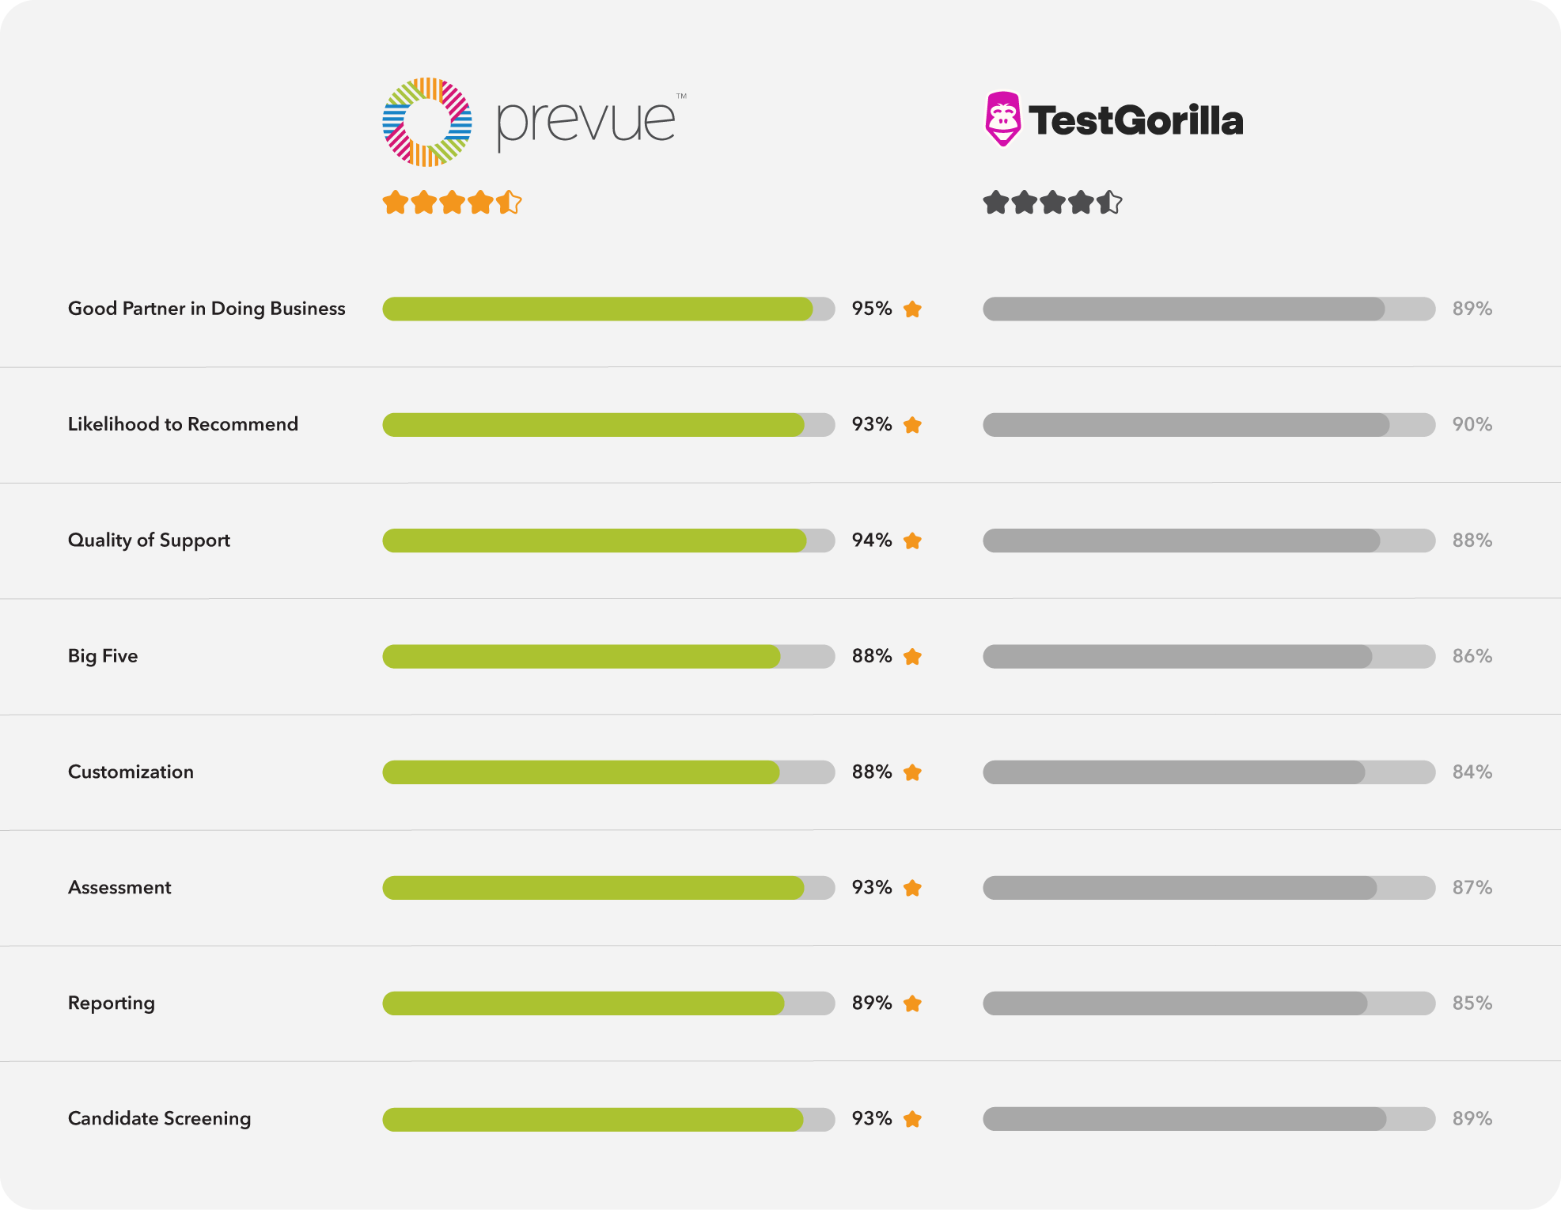Viewport: 1561px width, 1210px height.
Task: Click the green Prevue Assessment bar
Action: coord(593,888)
